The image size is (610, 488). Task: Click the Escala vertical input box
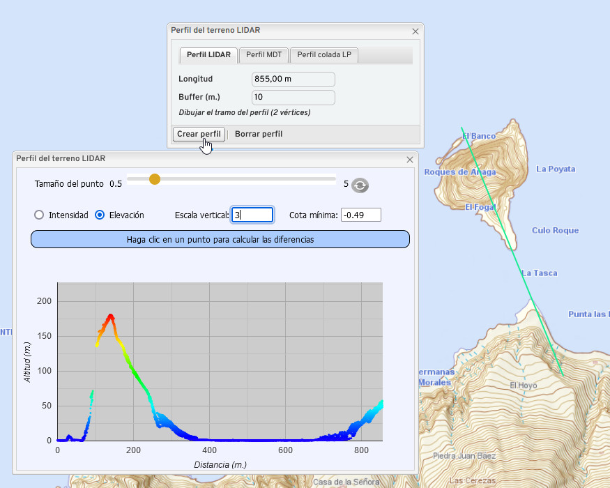pyautogui.click(x=252, y=215)
